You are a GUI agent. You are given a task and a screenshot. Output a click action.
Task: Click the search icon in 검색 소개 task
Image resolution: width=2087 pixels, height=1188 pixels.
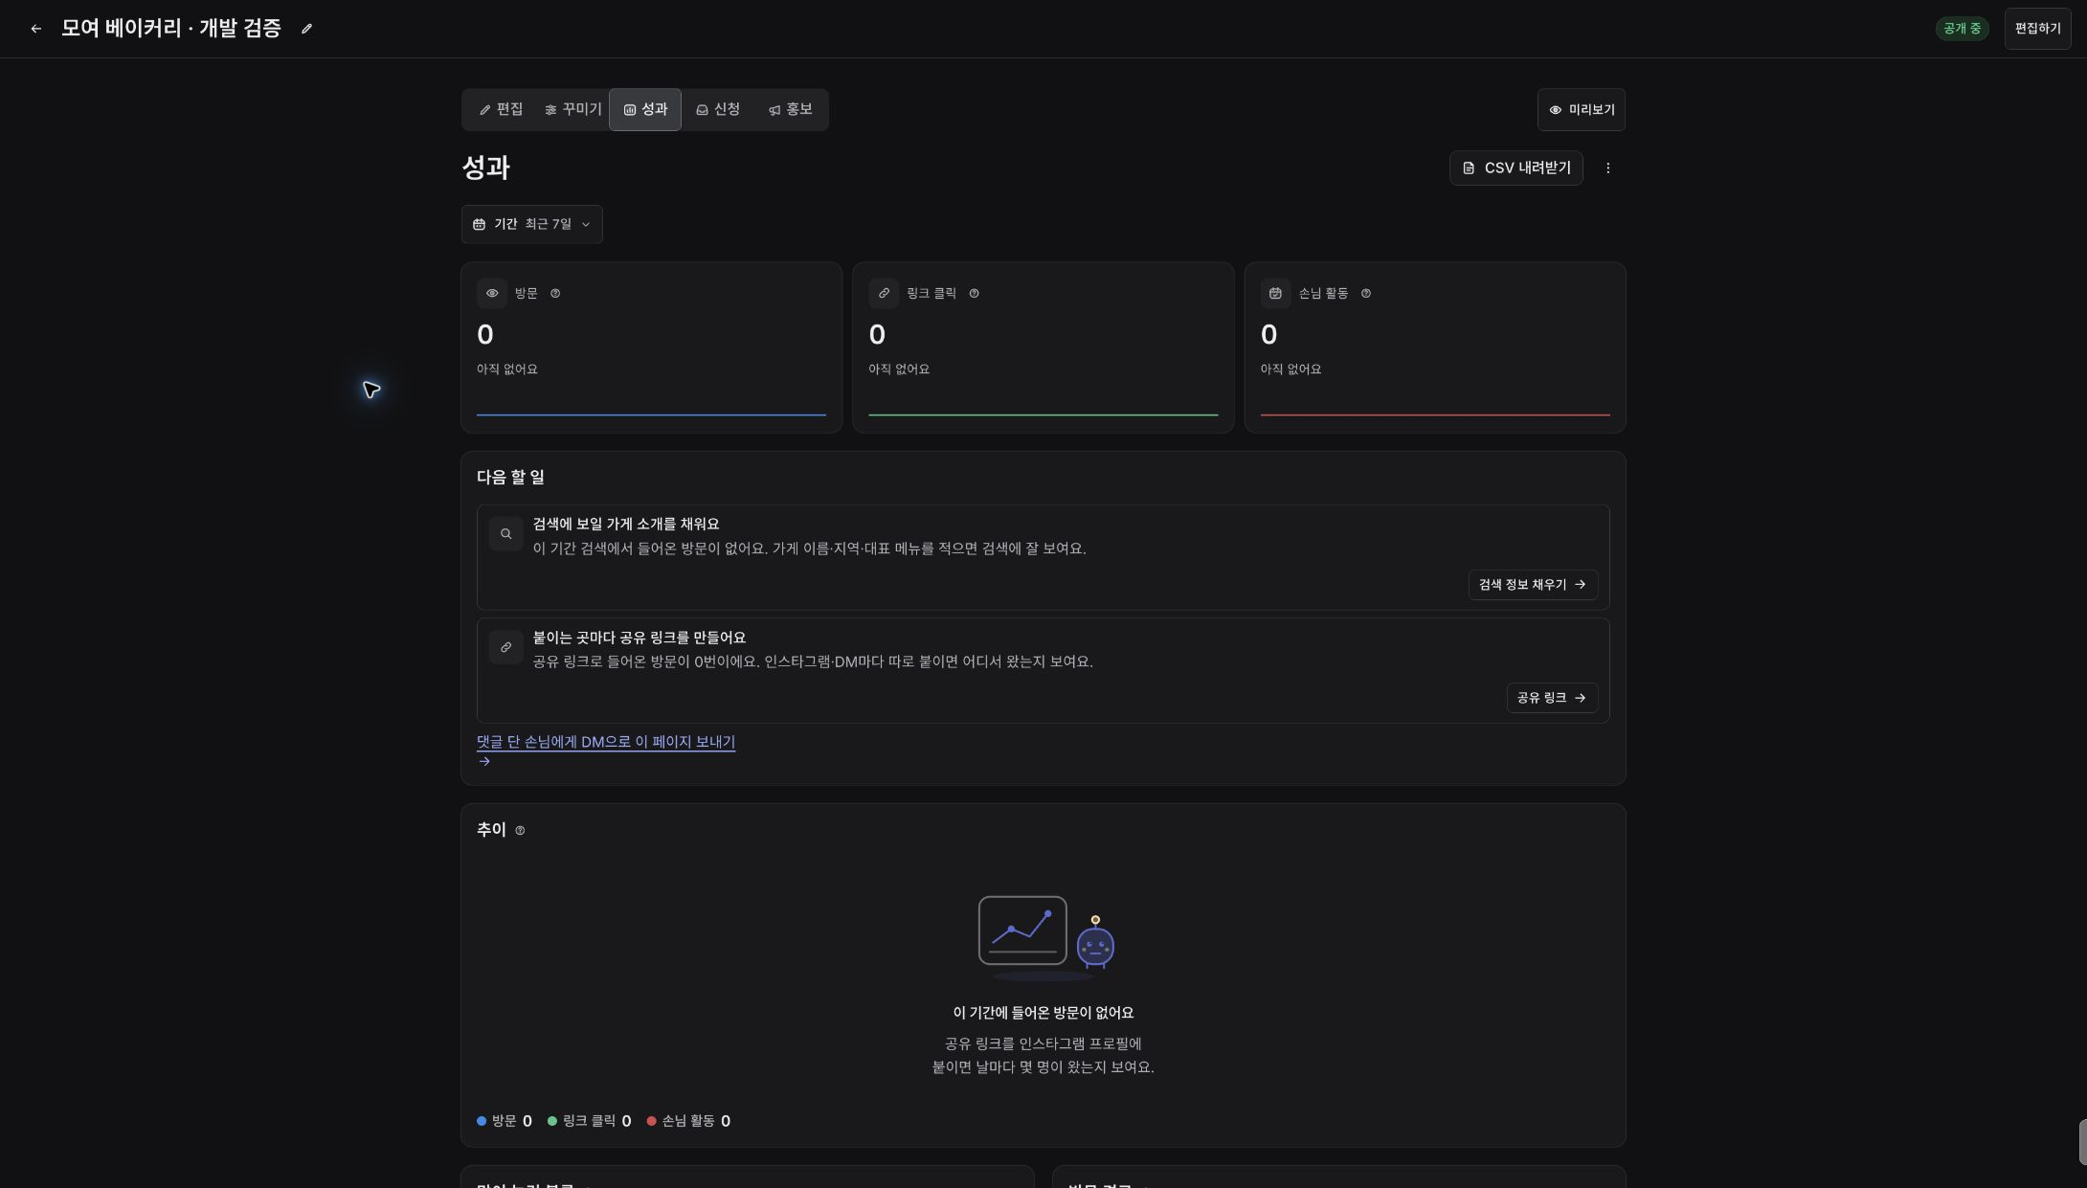(506, 534)
